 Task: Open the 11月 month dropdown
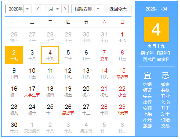pos(51,9)
